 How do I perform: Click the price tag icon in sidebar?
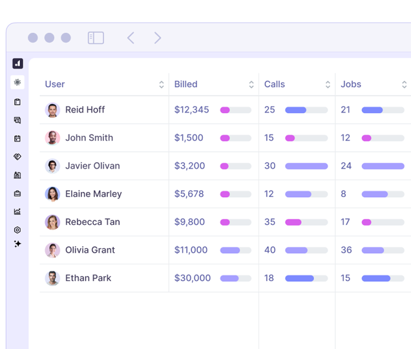tap(17, 156)
